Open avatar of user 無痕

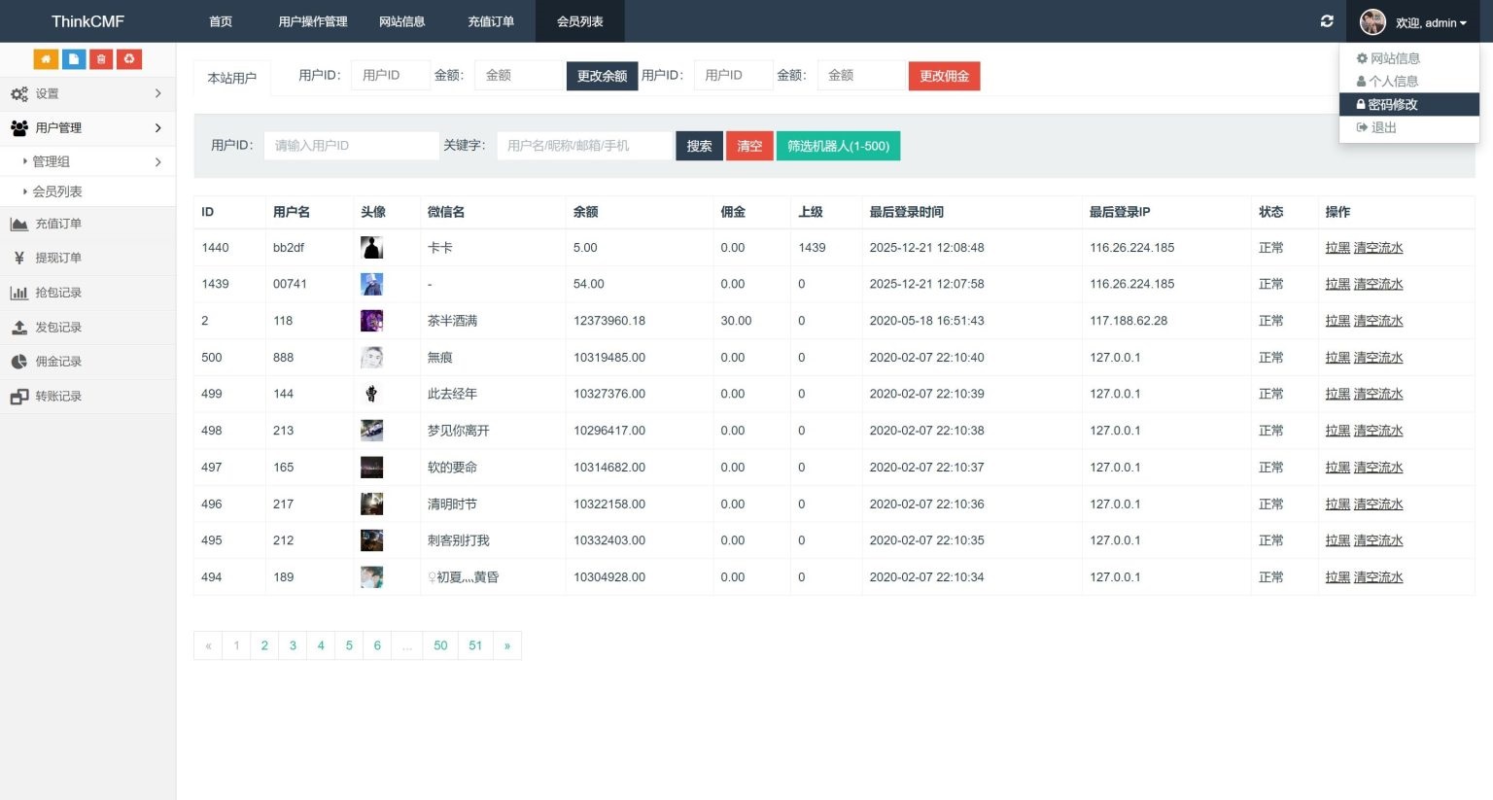[x=371, y=358]
